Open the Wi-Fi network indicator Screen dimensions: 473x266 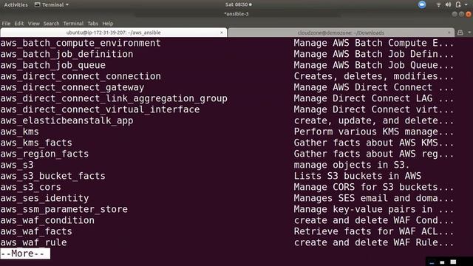point(438,4)
